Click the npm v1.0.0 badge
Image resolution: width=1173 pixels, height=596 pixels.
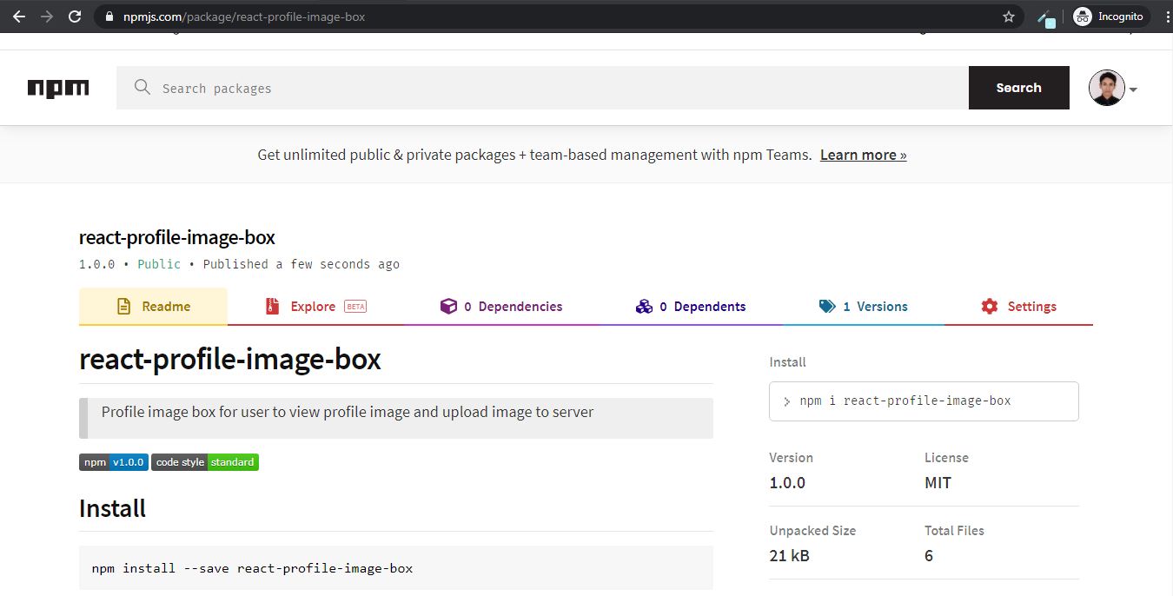[114, 462]
